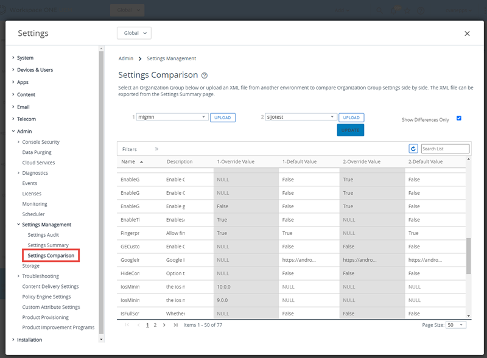Open search icon in top header bar
Image resolution: width=487 pixels, height=358 pixels.
pyautogui.click(x=379, y=10)
